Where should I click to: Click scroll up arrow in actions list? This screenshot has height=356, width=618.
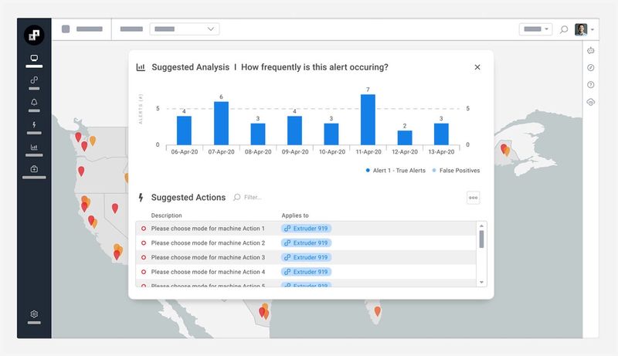tap(481, 225)
